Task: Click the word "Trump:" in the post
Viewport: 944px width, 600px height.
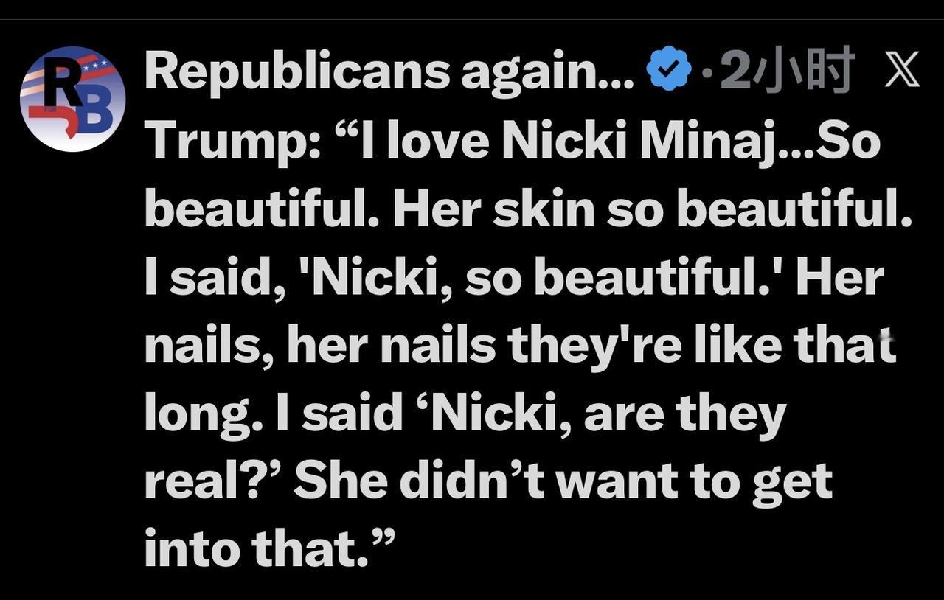Action: click(232, 142)
